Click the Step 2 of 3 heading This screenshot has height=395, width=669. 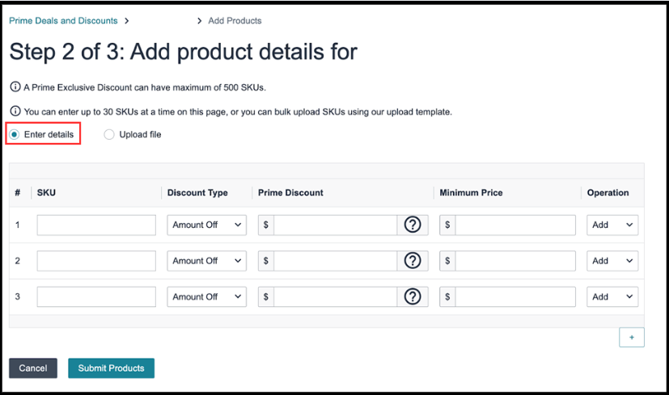[183, 52]
